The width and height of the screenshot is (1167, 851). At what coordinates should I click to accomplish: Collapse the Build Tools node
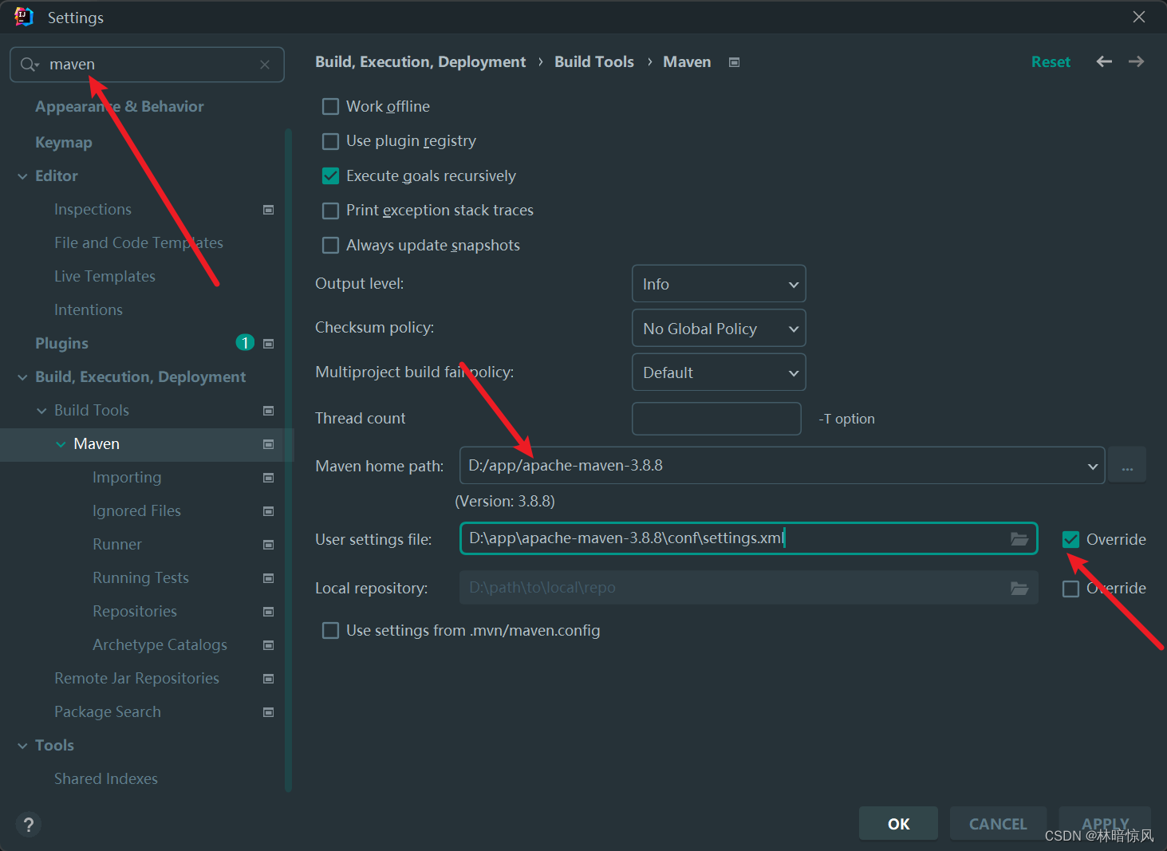coord(41,411)
